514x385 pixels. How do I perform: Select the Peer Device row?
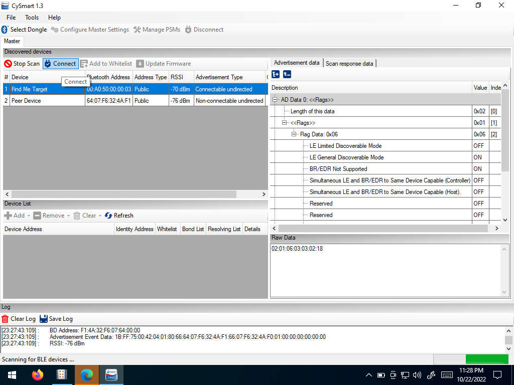[135, 100]
